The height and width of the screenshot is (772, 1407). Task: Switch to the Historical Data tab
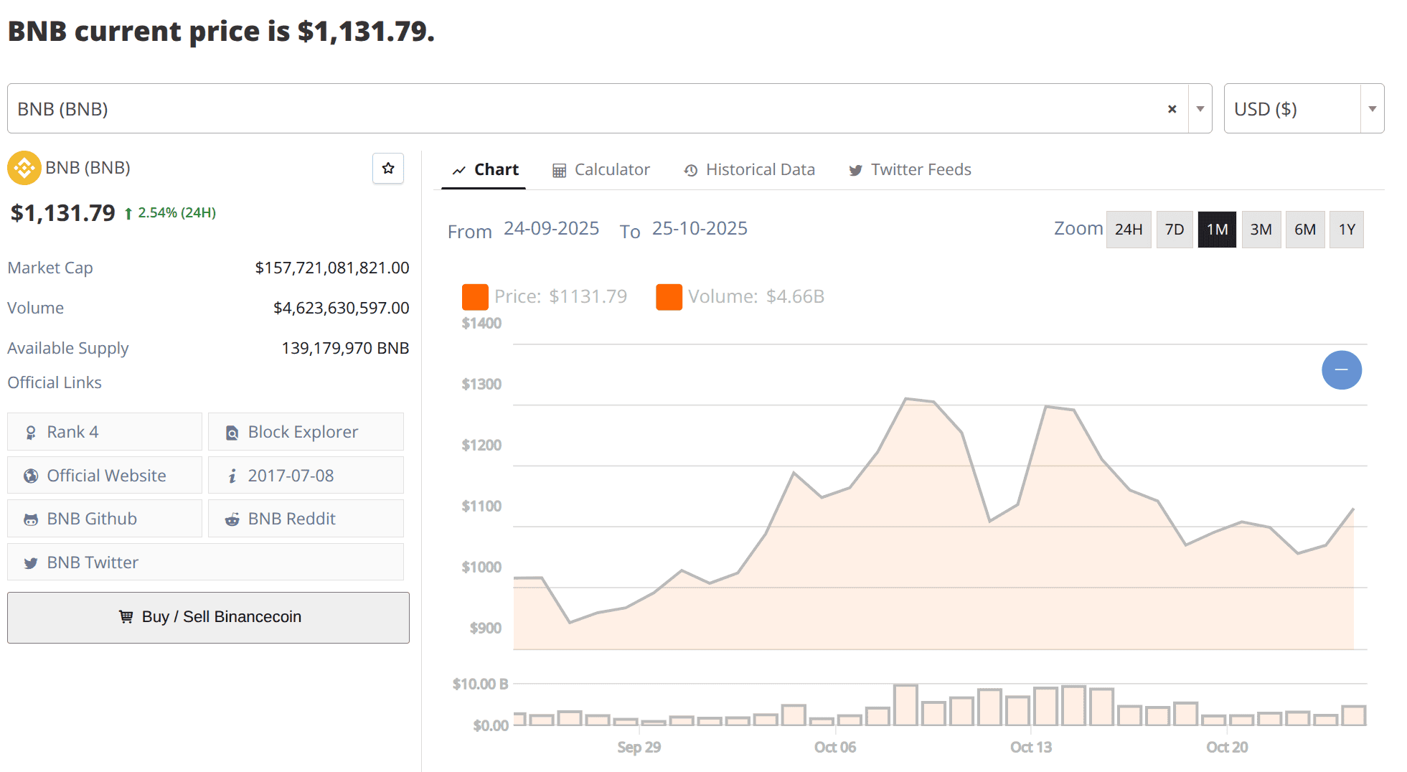pyautogui.click(x=750, y=170)
